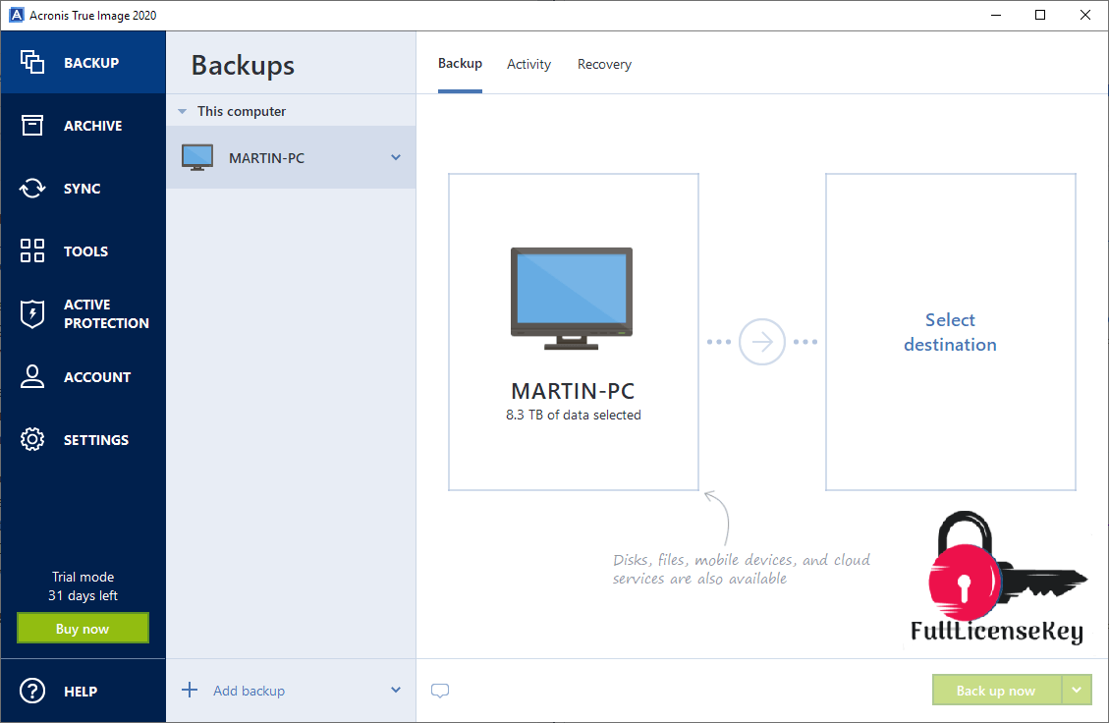This screenshot has width=1109, height=723.
Task: Open the Active Protection shield icon
Action: click(x=31, y=313)
